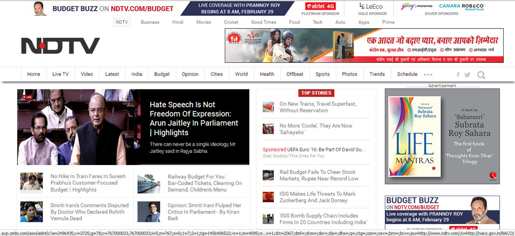Switch to Business site link
This screenshot has height=236, width=515.
point(150,22)
